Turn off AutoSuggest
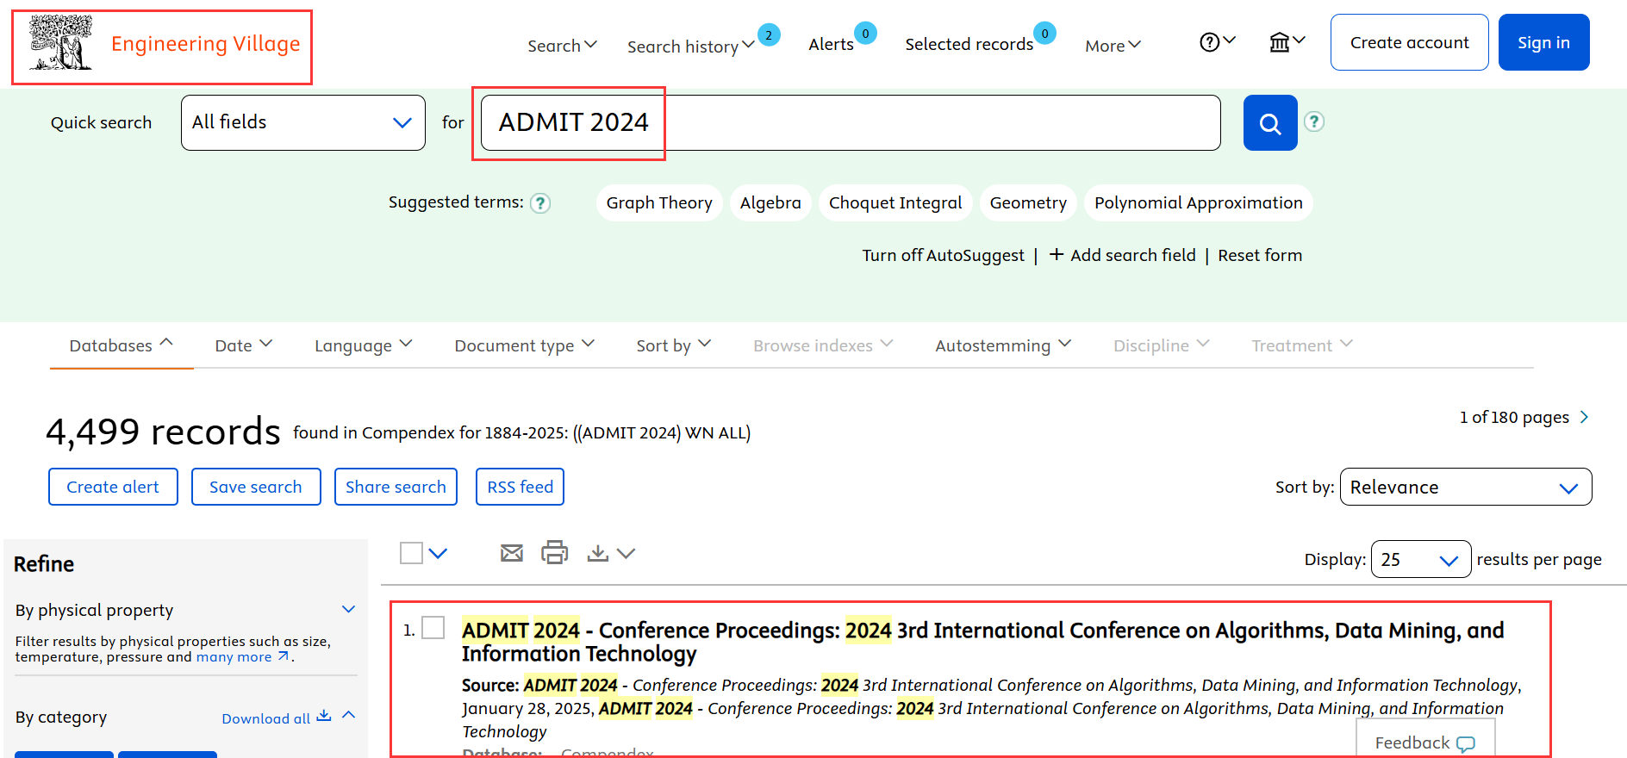The width and height of the screenshot is (1627, 758). click(x=943, y=256)
